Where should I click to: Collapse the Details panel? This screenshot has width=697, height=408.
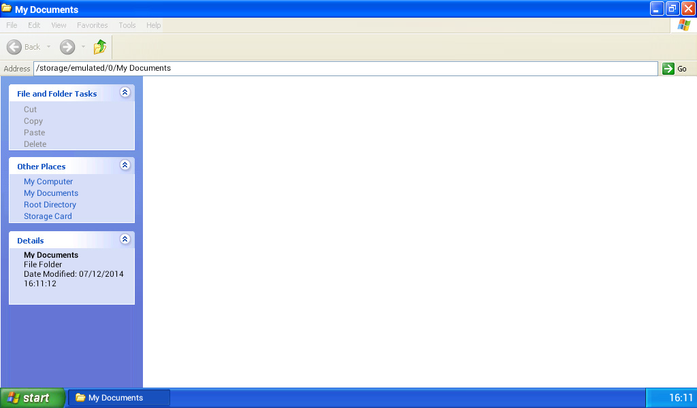coord(125,239)
